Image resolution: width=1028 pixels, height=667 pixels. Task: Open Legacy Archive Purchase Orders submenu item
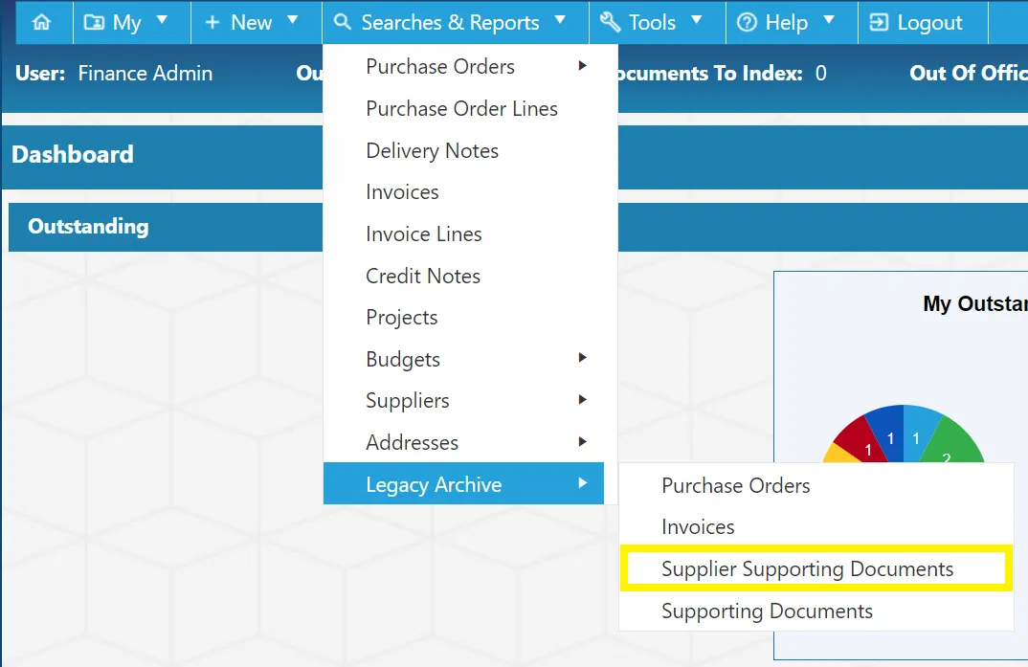(816, 485)
